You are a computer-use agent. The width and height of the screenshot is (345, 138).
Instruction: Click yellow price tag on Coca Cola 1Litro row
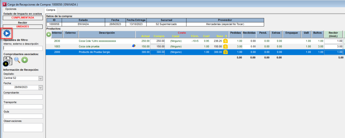(x=225, y=41)
